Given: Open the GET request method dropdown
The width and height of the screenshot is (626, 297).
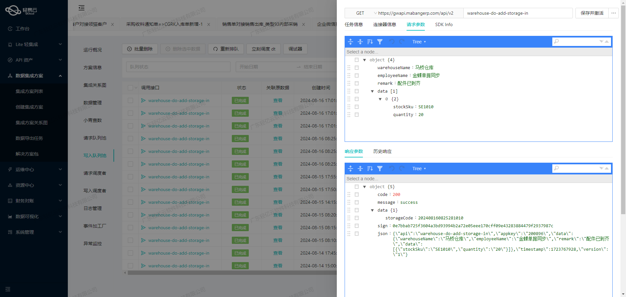Looking at the screenshot, I should point(361,13).
